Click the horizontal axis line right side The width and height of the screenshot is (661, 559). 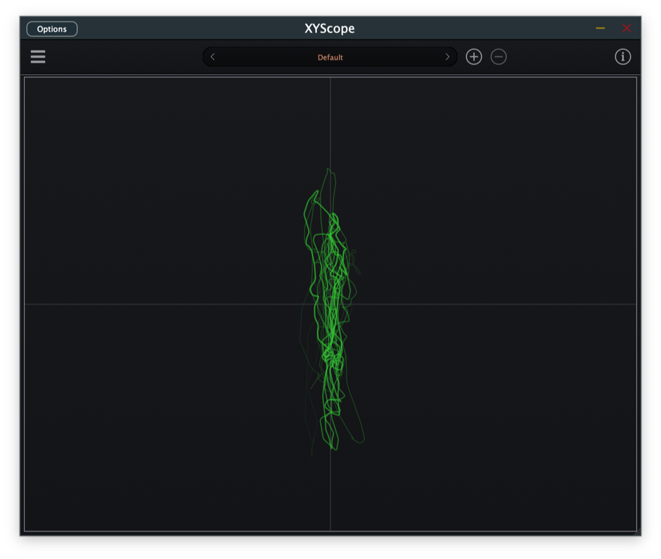coord(549,304)
